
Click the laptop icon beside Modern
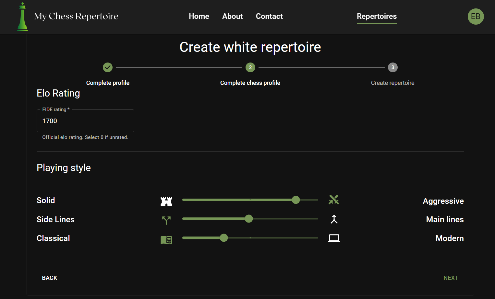point(334,238)
